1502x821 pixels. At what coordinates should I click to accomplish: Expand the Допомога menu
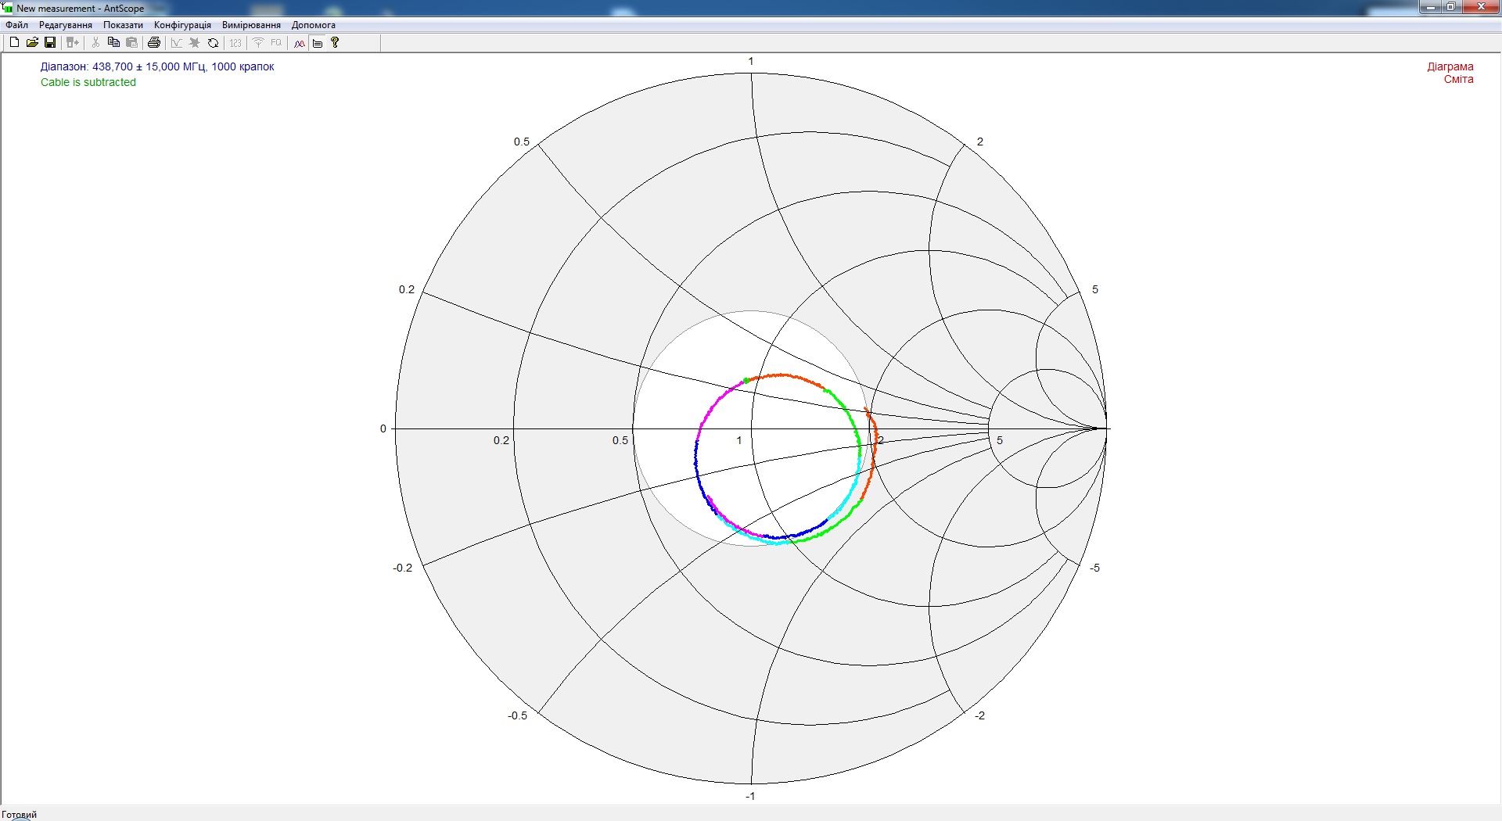pyautogui.click(x=313, y=25)
